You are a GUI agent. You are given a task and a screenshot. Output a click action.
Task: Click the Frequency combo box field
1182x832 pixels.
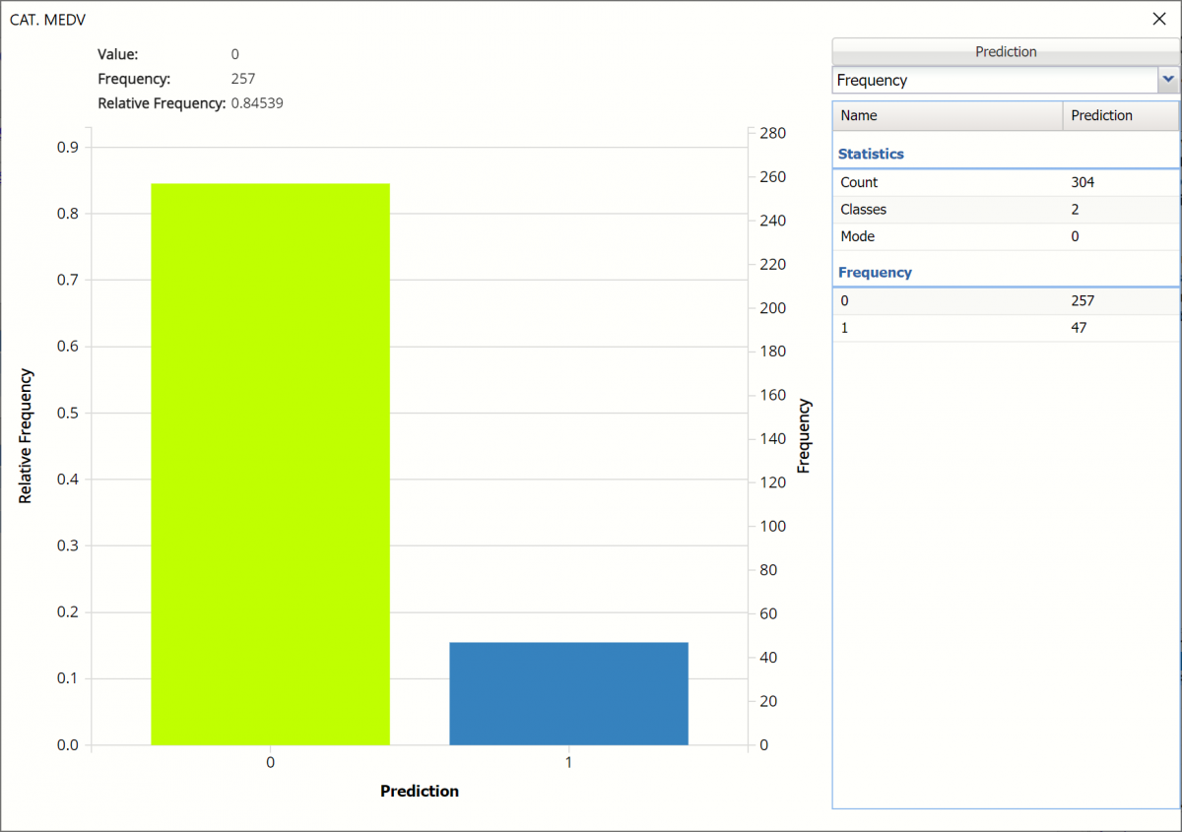coord(995,80)
